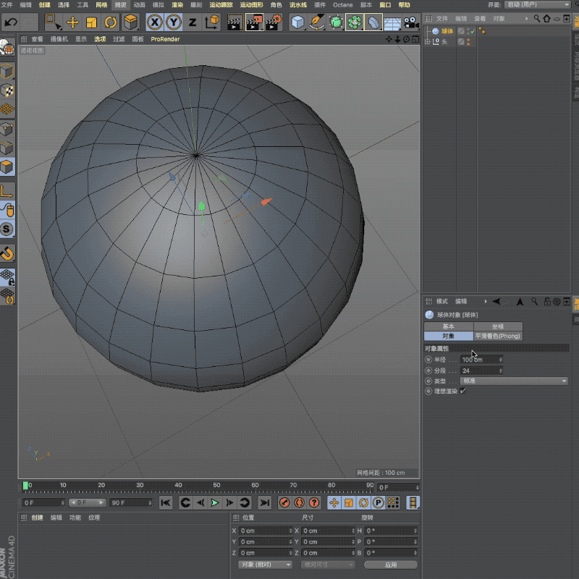Screen dimensions: 579x579
Task: Render the active view
Action: [234, 22]
